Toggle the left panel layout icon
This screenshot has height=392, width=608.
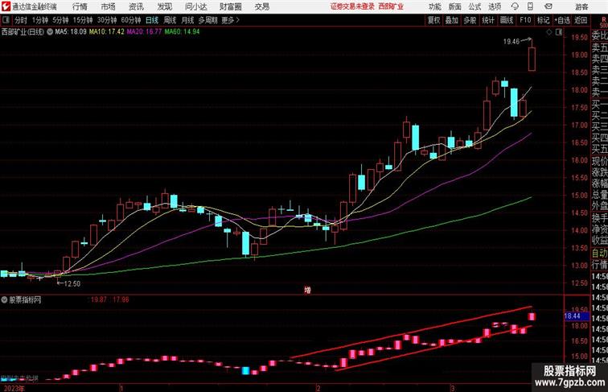[x=6, y=20]
